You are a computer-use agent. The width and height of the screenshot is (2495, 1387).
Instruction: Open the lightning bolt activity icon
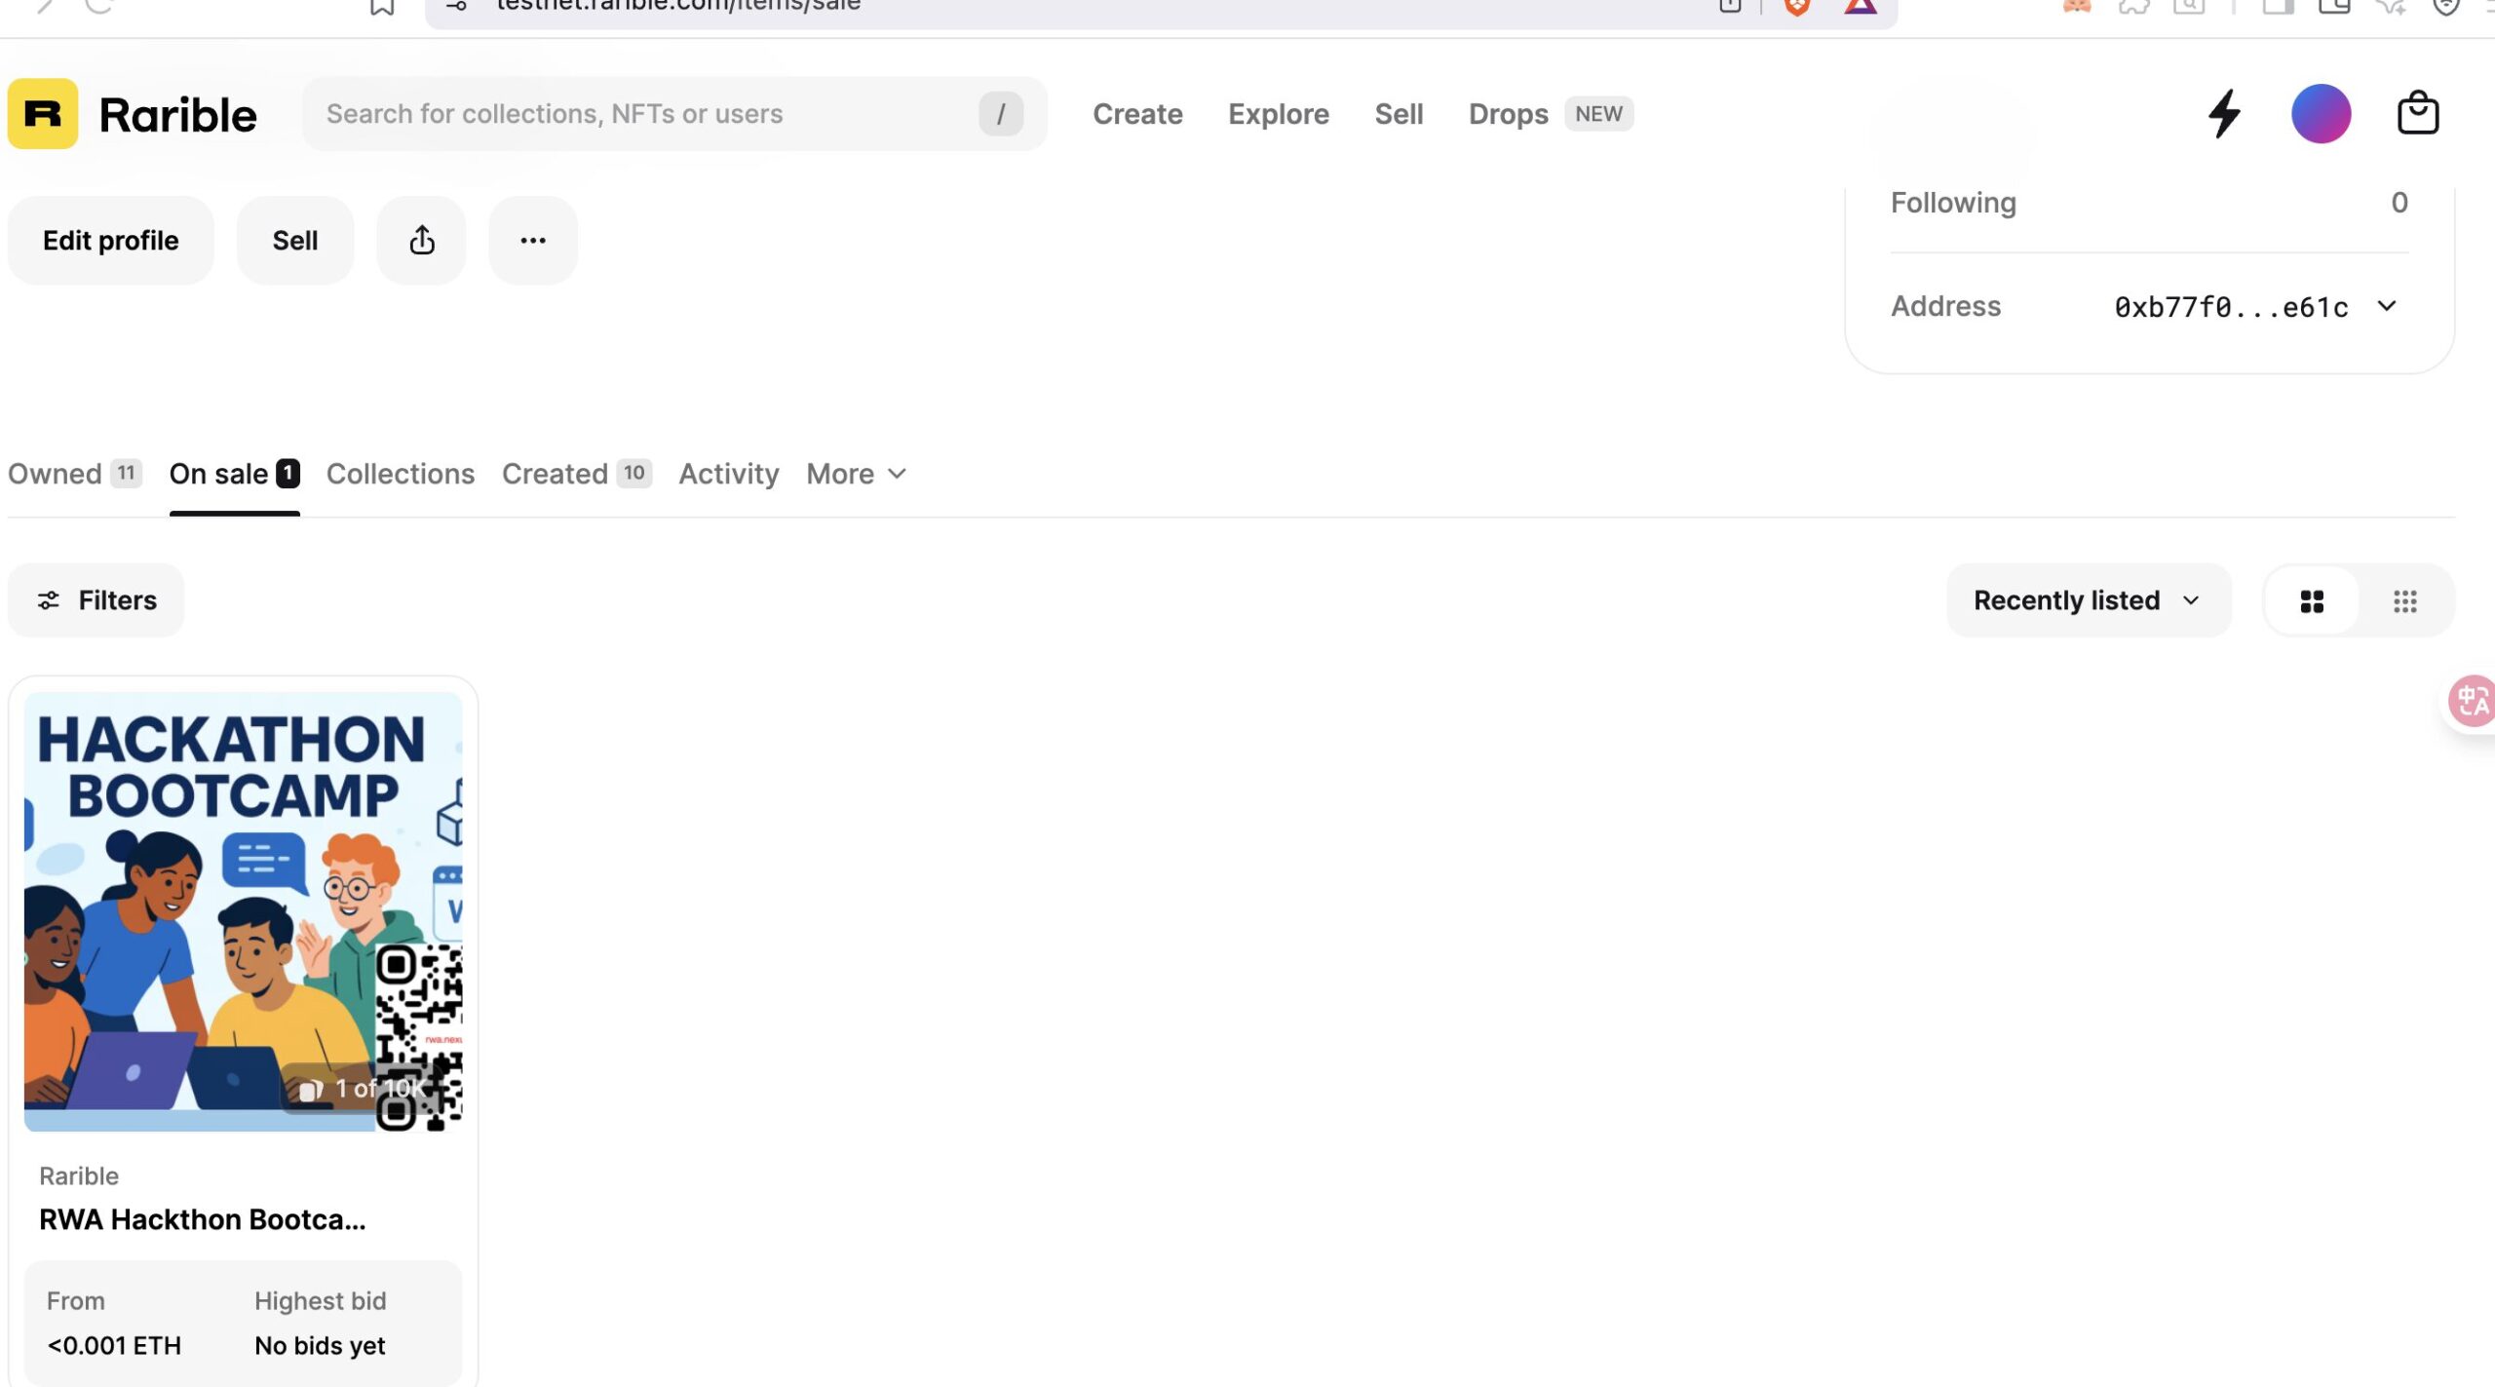pyautogui.click(x=2224, y=114)
